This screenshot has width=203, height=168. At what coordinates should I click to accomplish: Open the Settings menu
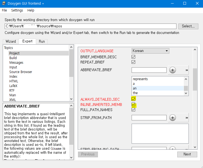[17, 10]
